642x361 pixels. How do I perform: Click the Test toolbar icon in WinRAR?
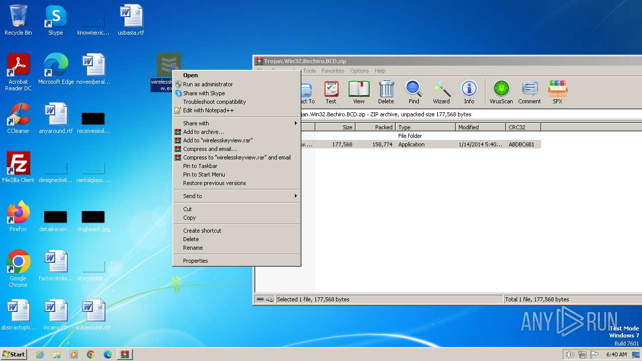tap(331, 92)
